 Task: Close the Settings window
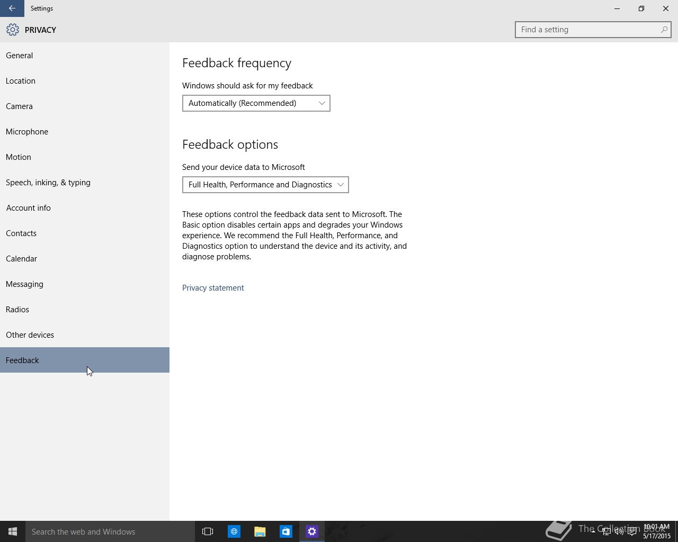[x=666, y=8]
